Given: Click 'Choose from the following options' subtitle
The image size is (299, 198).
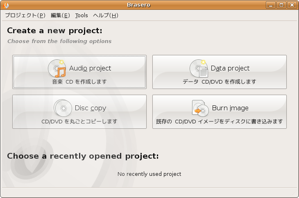Looking at the screenshot, I should pos(59,41).
